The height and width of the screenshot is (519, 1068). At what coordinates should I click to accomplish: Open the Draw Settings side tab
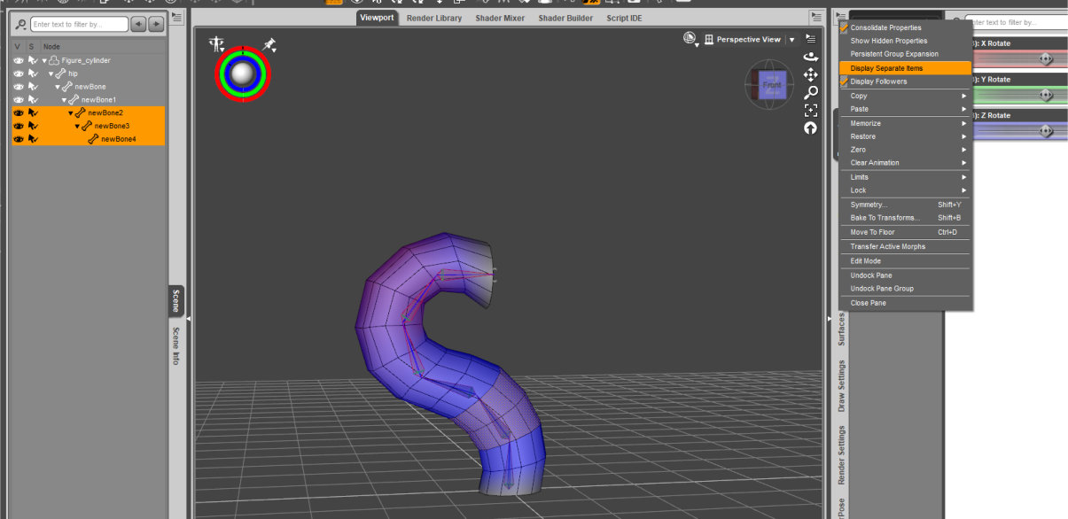pos(841,385)
